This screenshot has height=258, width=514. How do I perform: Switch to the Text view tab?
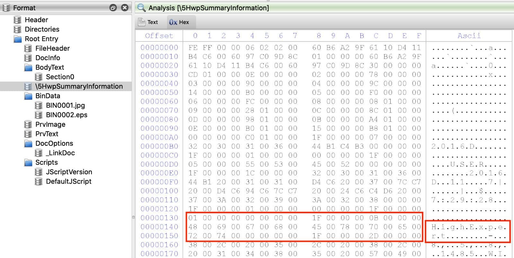[148, 22]
